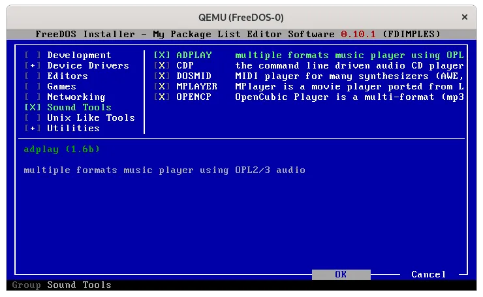Screen dimensions: 483x297
Task: Uncheck the MPLAYER package checkbox
Action: click(161, 87)
